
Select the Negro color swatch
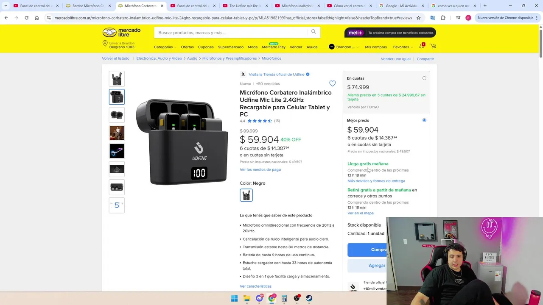click(x=246, y=195)
